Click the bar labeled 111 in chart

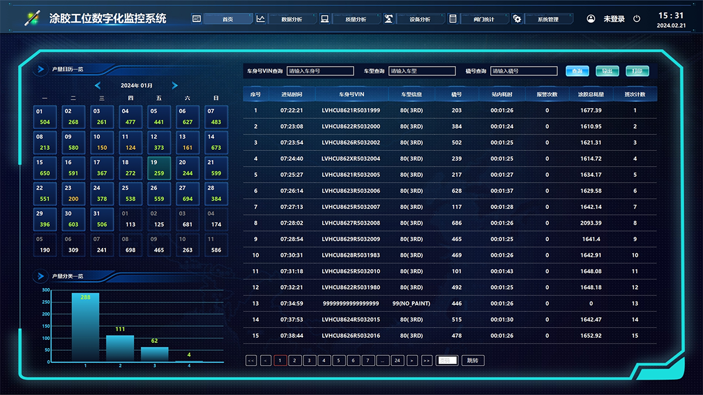pos(120,348)
